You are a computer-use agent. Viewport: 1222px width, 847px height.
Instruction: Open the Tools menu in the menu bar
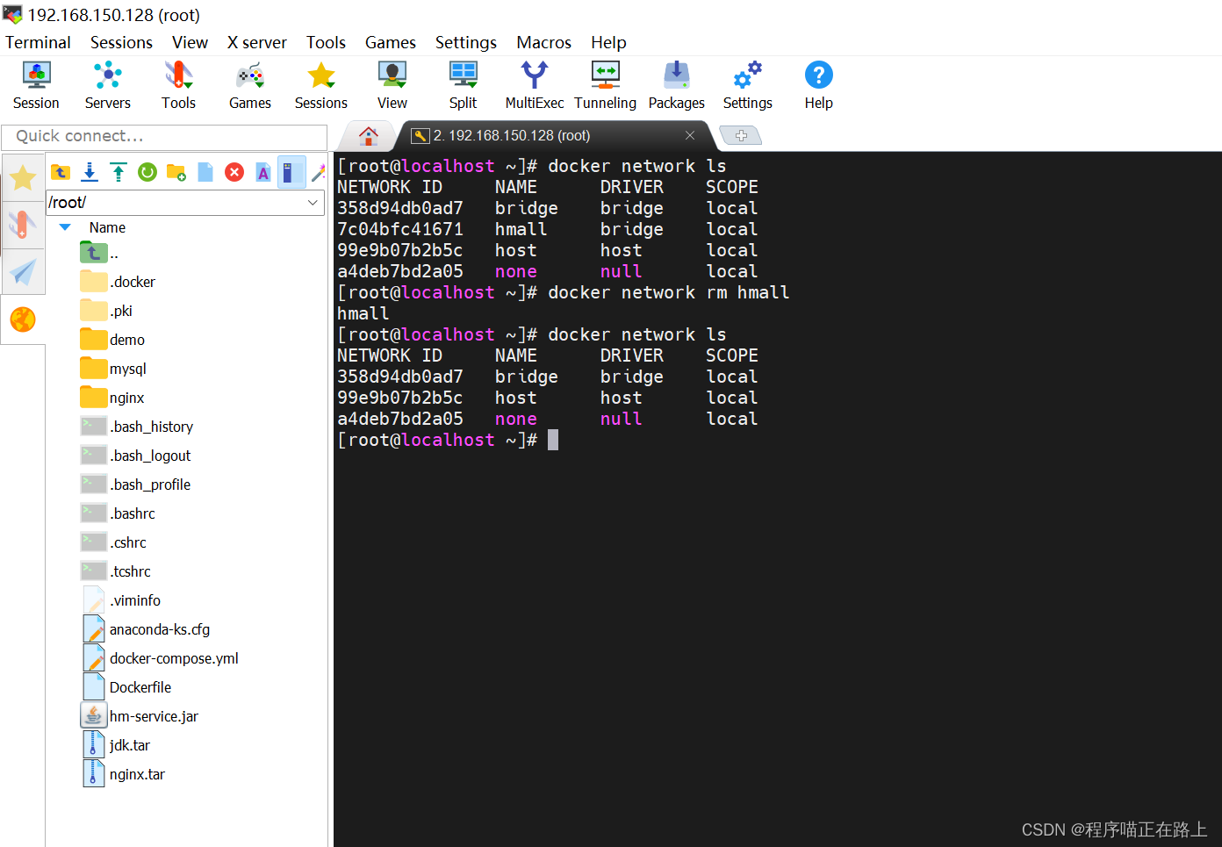326,42
